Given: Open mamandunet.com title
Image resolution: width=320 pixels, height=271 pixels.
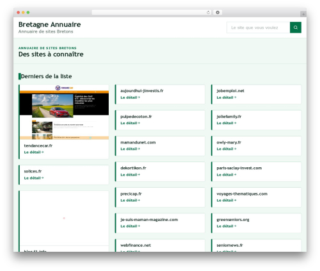Looking at the screenshot, I should click(138, 142).
